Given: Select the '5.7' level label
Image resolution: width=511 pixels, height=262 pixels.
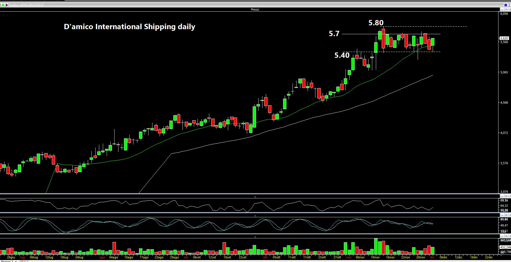Looking at the screenshot, I should 334,34.
